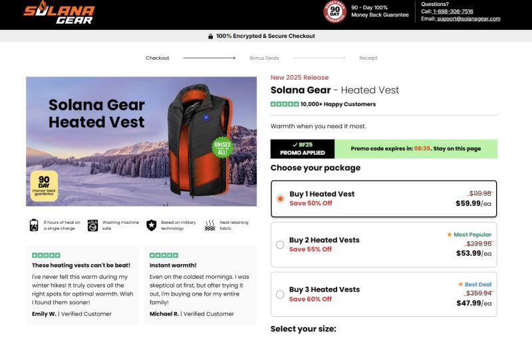The width and height of the screenshot is (532, 338).
Task: Click the heat retaining fabric waves icon
Action: pyautogui.click(x=210, y=225)
